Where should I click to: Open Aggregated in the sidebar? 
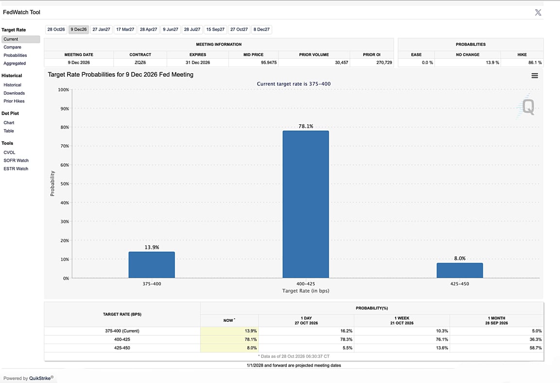point(15,64)
